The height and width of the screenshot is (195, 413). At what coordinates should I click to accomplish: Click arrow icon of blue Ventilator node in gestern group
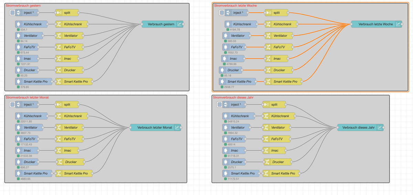point(19,36)
